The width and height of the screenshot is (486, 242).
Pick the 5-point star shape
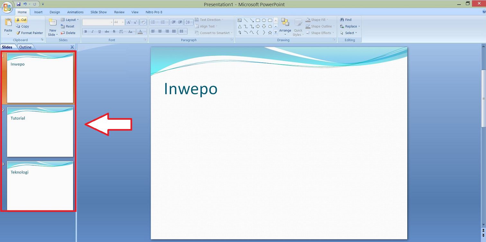(270, 32)
